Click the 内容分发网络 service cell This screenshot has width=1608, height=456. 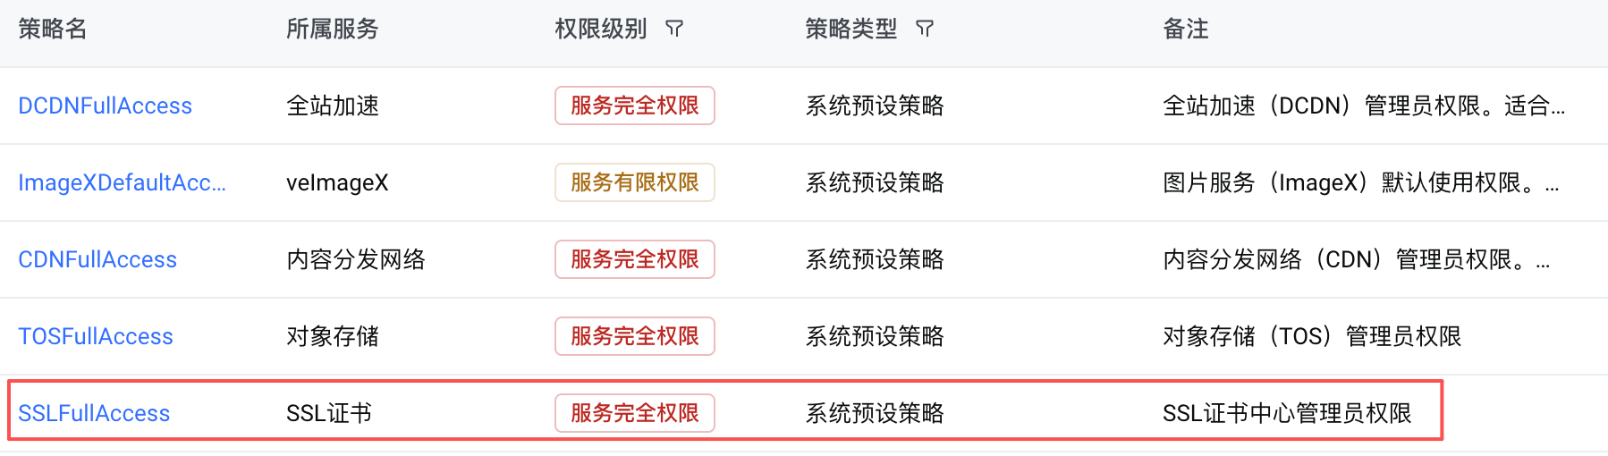(x=355, y=260)
